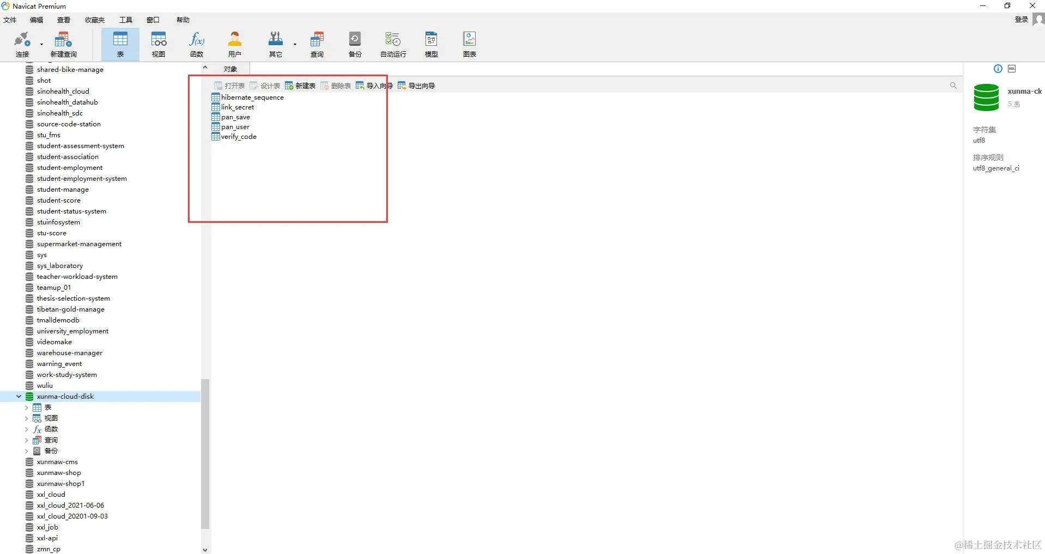Click the tree panel scrollbar thumb
The image size is (1045, 554).
click(x=205, y=454)
